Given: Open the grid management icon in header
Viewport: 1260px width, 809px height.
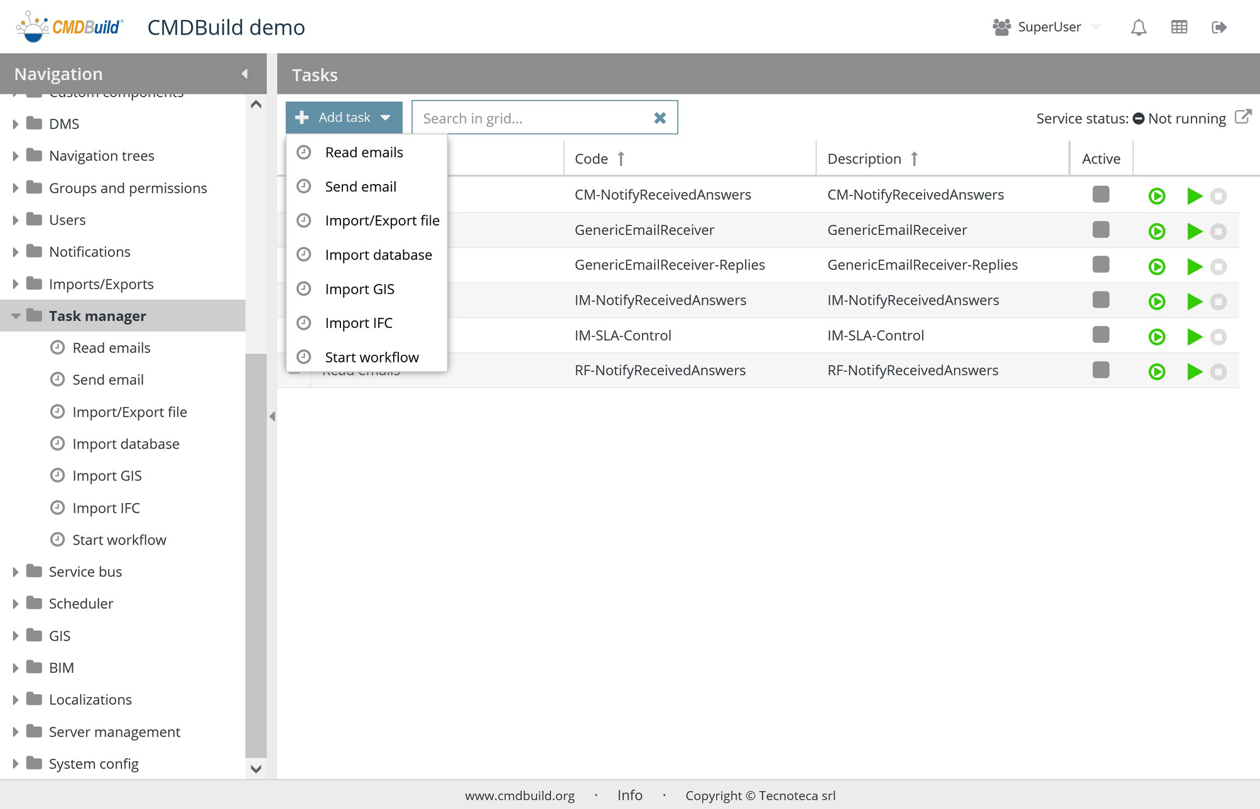Looking at the screenshot, I should 1179,27.
